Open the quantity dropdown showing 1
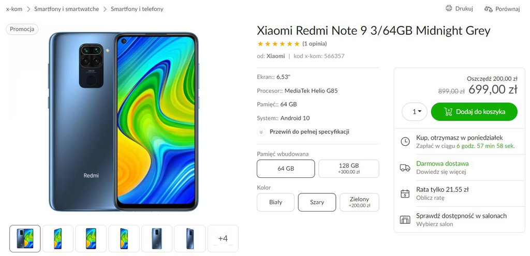The height and width of the screenshot is (256, 530). pos(415,112)
